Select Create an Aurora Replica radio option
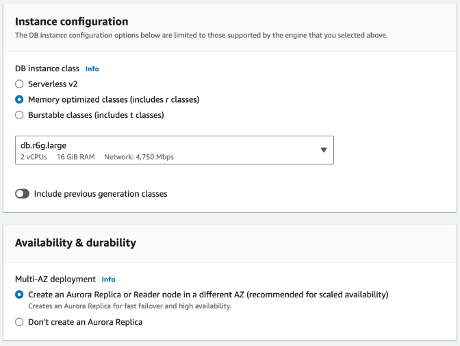 point(19,295)
